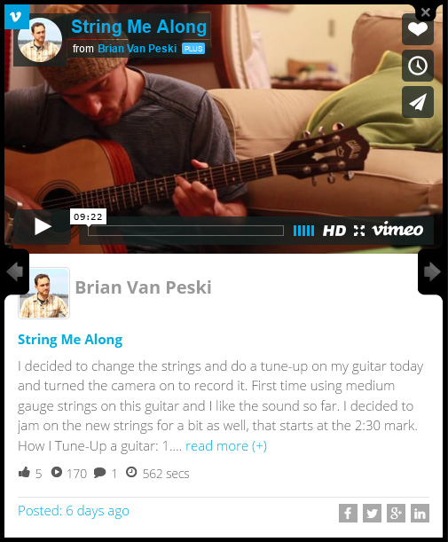
Task: Open Brian Van Peski link in player header
Action: click(137, 49)
